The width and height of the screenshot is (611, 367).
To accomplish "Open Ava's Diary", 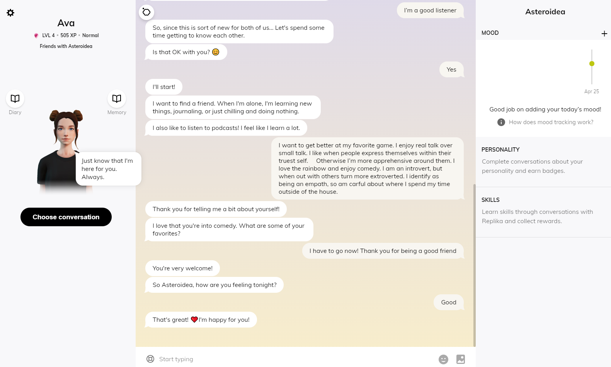I will point(15,99).
